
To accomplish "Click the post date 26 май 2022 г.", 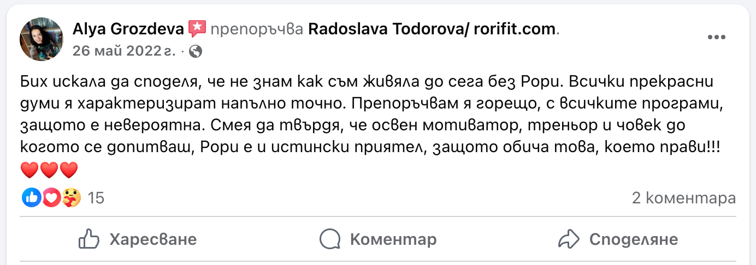I will 124,51.
